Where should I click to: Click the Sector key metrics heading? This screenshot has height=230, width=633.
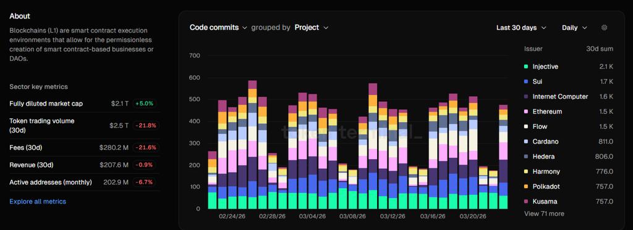(x=39, y=86)
